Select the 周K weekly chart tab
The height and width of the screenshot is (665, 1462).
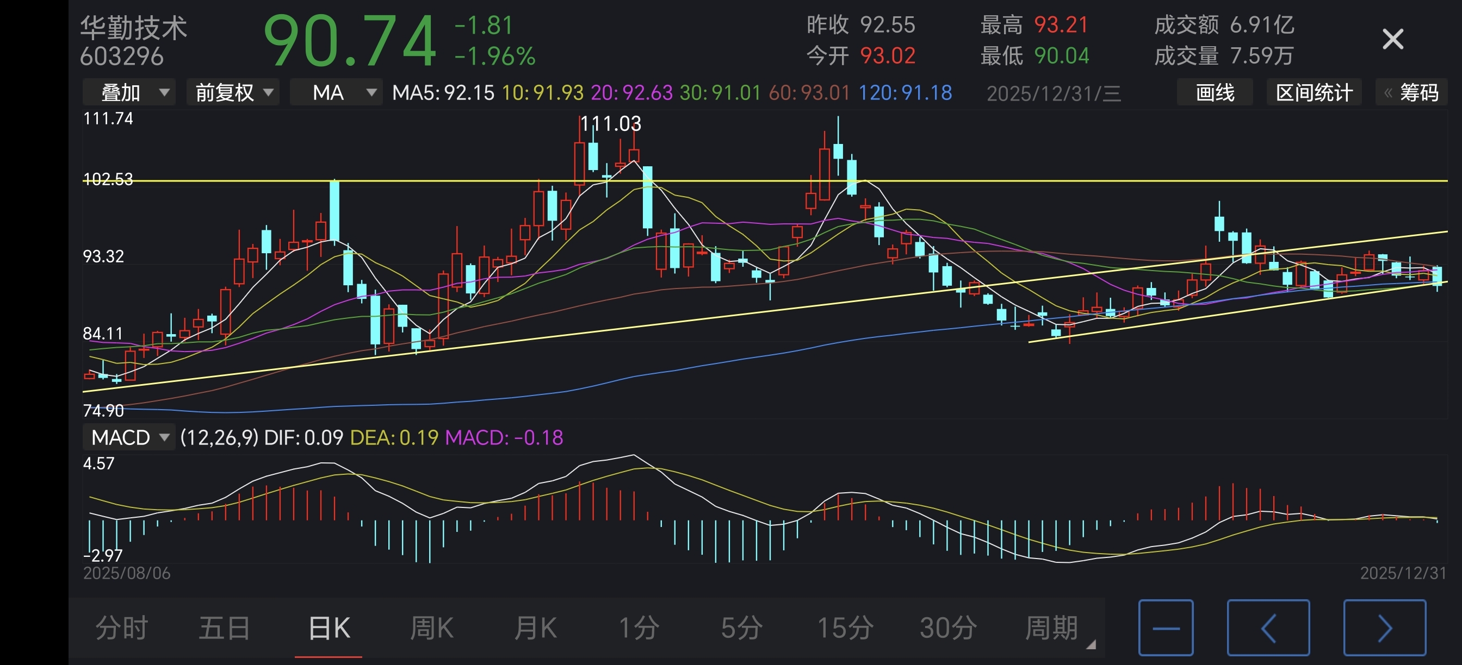[x=431, y=628]
